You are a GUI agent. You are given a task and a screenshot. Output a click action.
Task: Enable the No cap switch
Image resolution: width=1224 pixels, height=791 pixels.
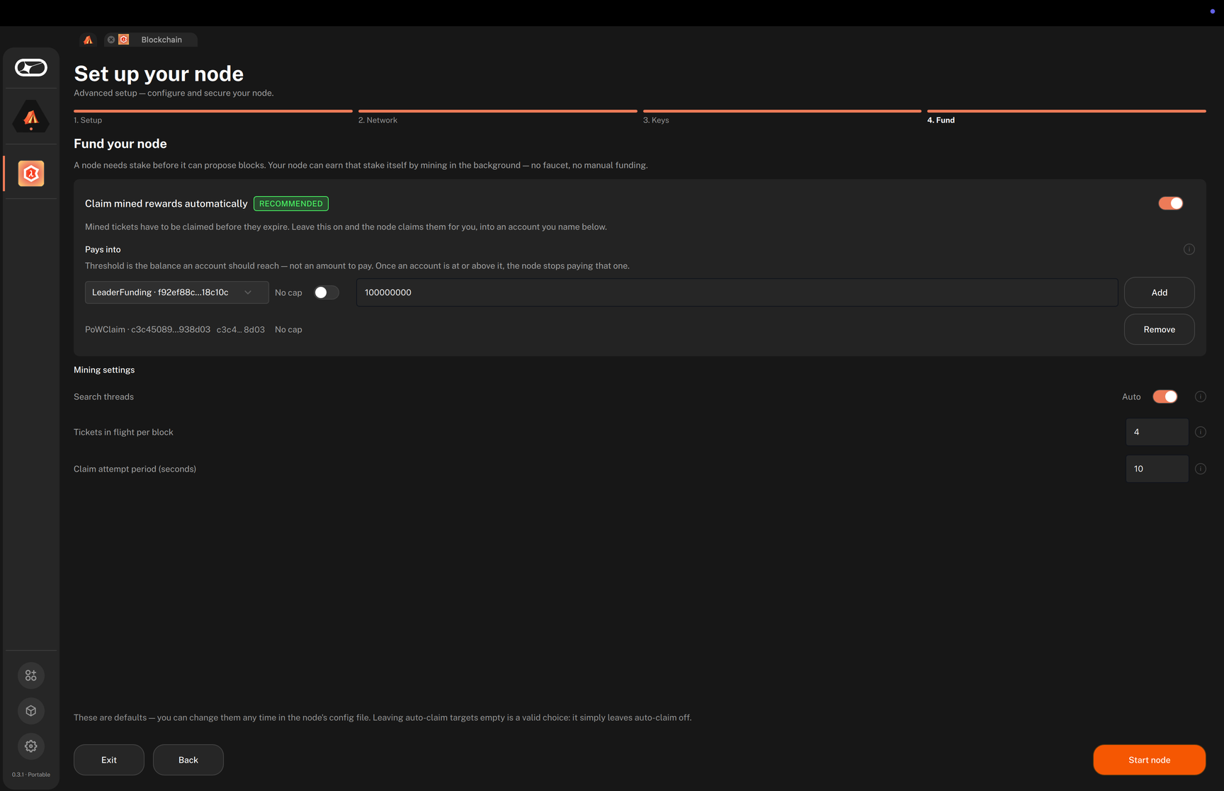[327, 292]
